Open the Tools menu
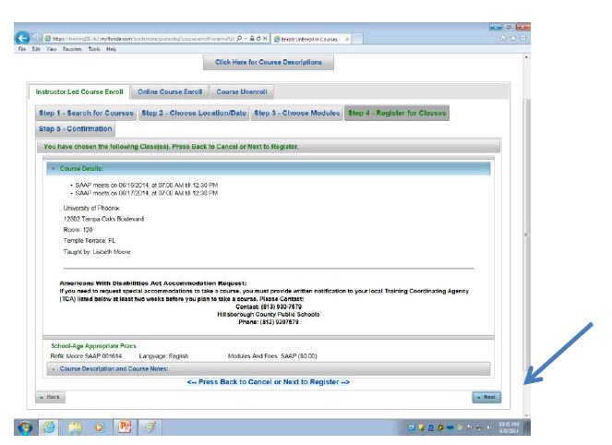 pyautogui.click(x=94, y=49)
